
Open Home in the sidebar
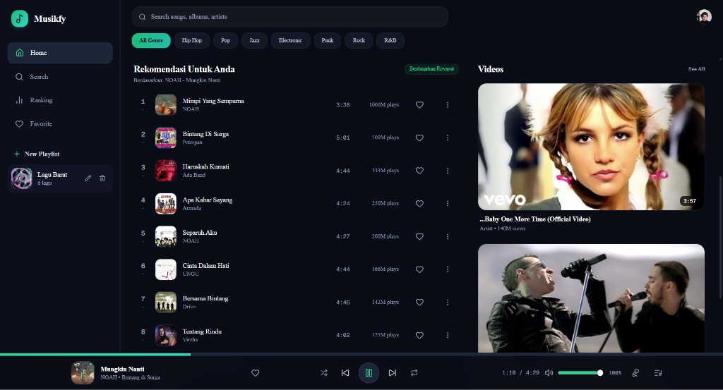click(x=60, y=52)
